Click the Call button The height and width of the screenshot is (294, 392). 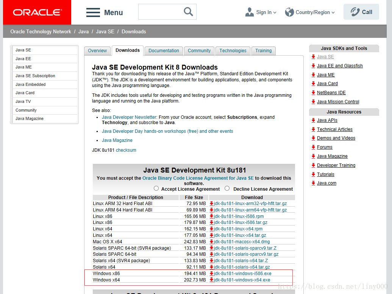click(x=361, y=12)
